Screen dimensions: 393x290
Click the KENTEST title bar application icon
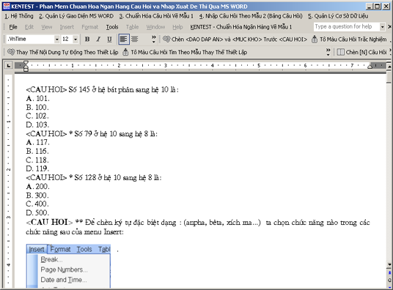pyautogui.click(x=7, y=7)
